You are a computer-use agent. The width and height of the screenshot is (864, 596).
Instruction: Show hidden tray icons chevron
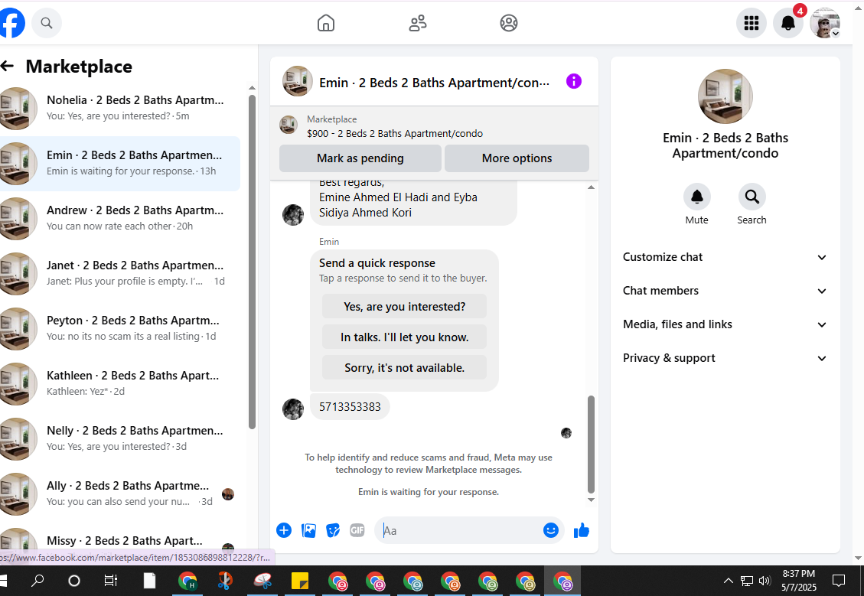tap(729, 581)
